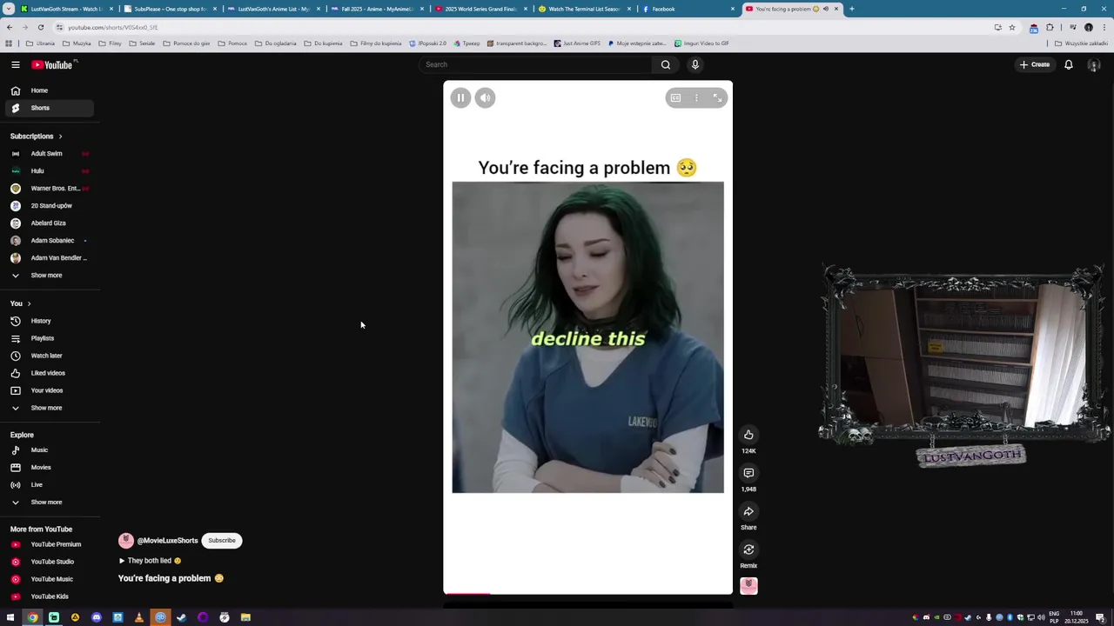The height and width of the screenshot is (626, 1114).
Task: Bookmark this page with star icon
Action: [x=1011, y=27]
